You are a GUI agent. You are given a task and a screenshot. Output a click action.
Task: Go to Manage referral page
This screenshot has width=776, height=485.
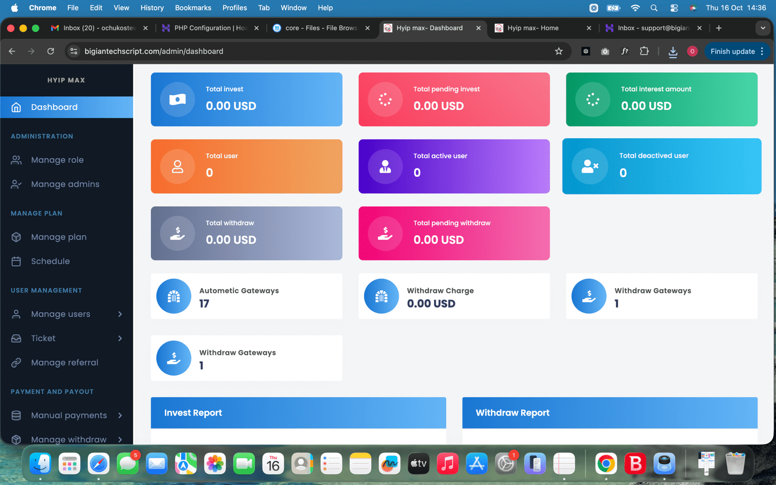coord(65,363)
